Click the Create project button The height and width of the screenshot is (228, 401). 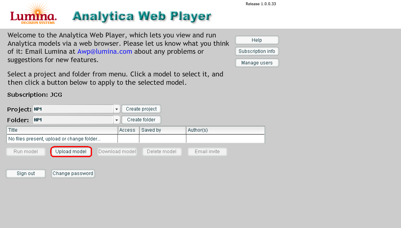pyautogui.click(x=141, y=109)
